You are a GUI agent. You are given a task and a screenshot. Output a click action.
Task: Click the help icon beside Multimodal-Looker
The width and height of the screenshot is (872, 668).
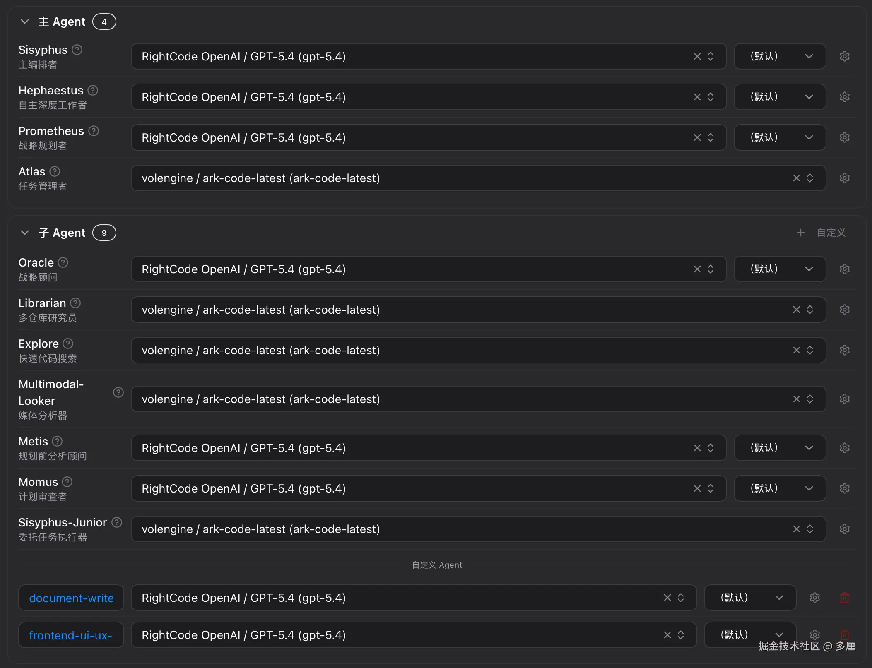(x=118, y=392)
